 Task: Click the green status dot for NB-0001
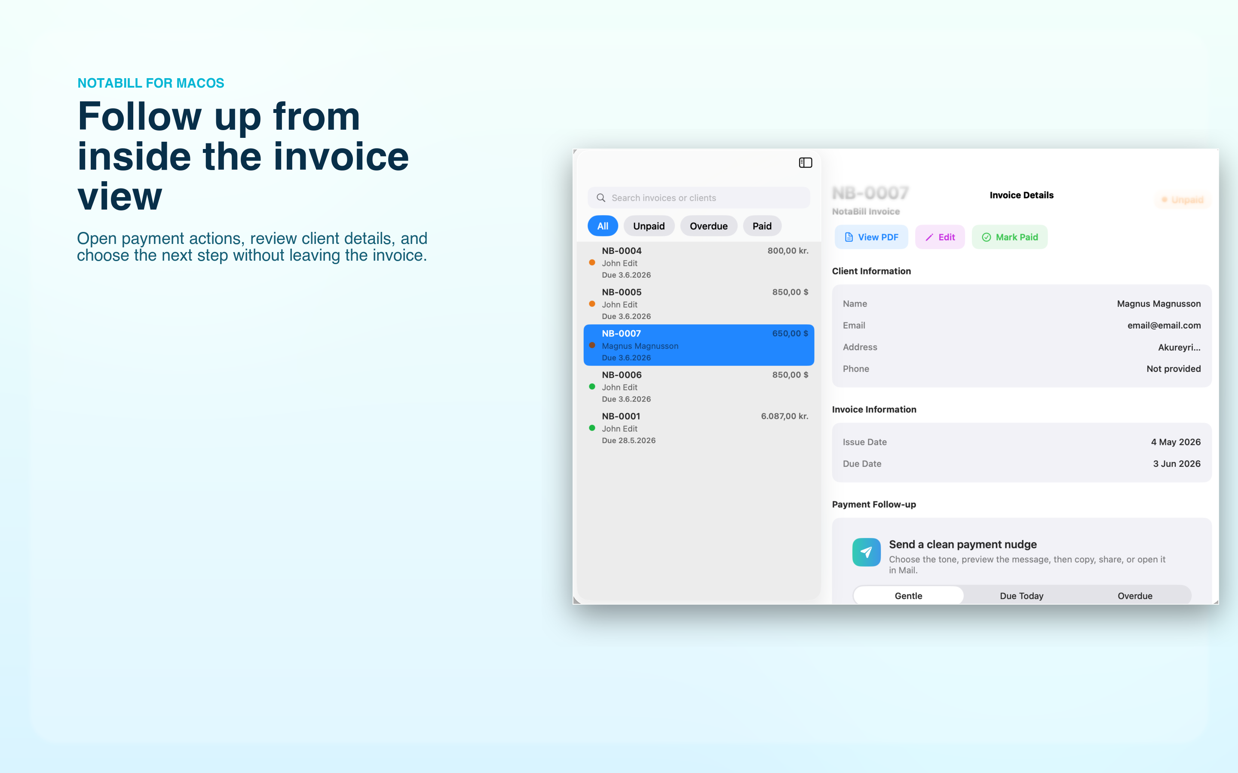click(592, 428)
